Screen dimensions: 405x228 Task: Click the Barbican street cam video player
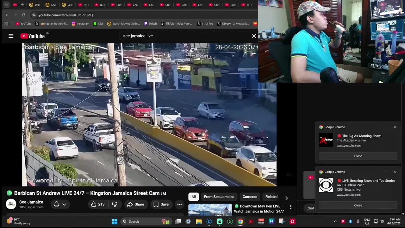(x=149, y=115)
